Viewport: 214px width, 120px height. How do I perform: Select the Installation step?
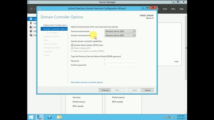(x=48, y=51)
